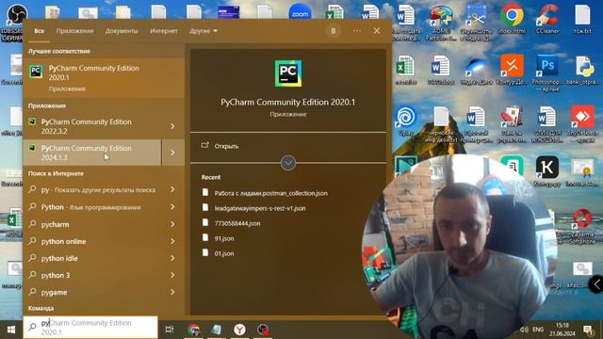603x339 pixels.
Task: Open PyCharm Community Edition 2020.1 best match
Action: click(104, 77)
